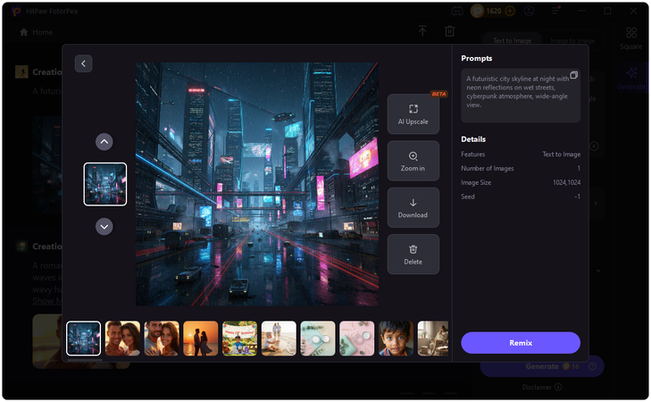Show previous image with up chevron
The height and width of the screenshot is (402, 651).
click(104, 142)
